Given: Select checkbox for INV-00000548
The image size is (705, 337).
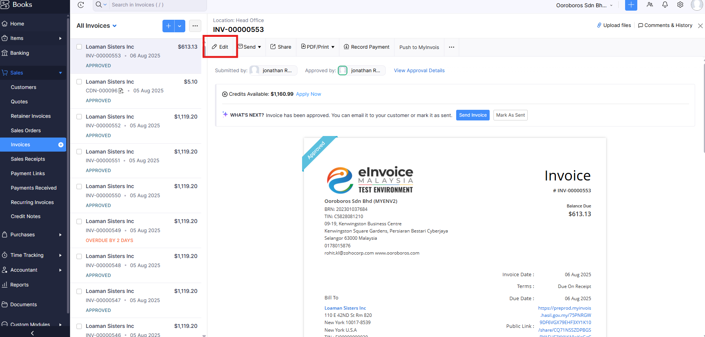Looking at the screenshot, I should tap(79, 256).
